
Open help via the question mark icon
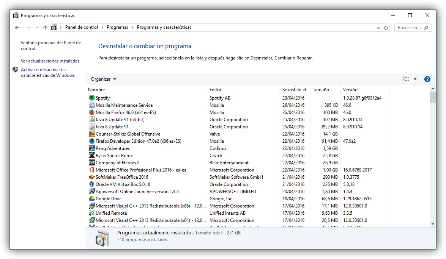tap(427, 79)
